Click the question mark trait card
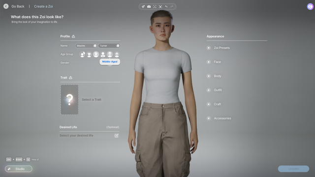Screen dimensions: 315x177 tap(69, 99)
